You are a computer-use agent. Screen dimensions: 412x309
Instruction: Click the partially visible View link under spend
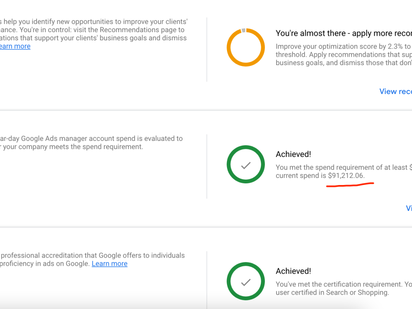point(409,208)
